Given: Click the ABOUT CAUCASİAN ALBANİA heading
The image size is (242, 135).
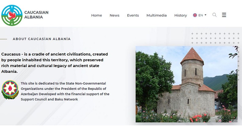Looking at the screenshot, I should tap(42, 39).
